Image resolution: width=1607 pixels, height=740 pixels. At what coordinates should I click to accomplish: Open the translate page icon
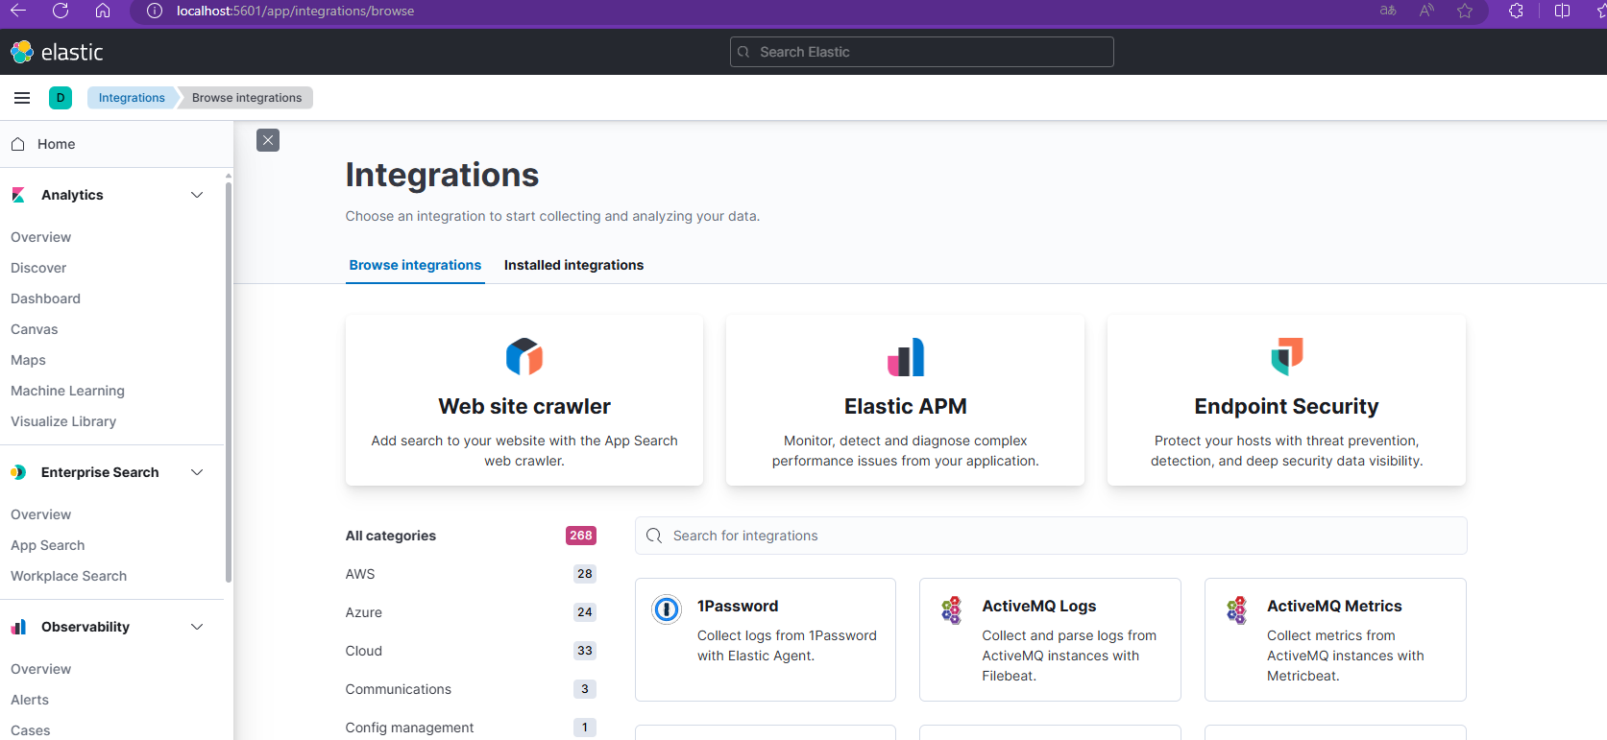[x=1388, y=11]
